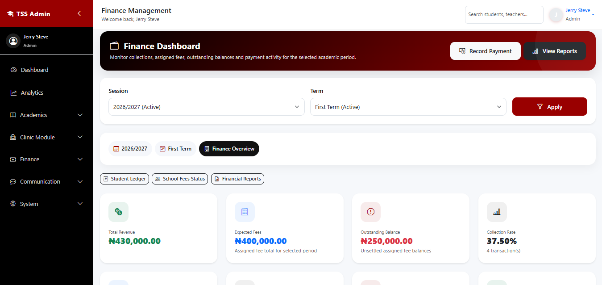Click the calendar icon in 2026/2027 chip
This screenshot has height=285, width=602.
point(116,149)
